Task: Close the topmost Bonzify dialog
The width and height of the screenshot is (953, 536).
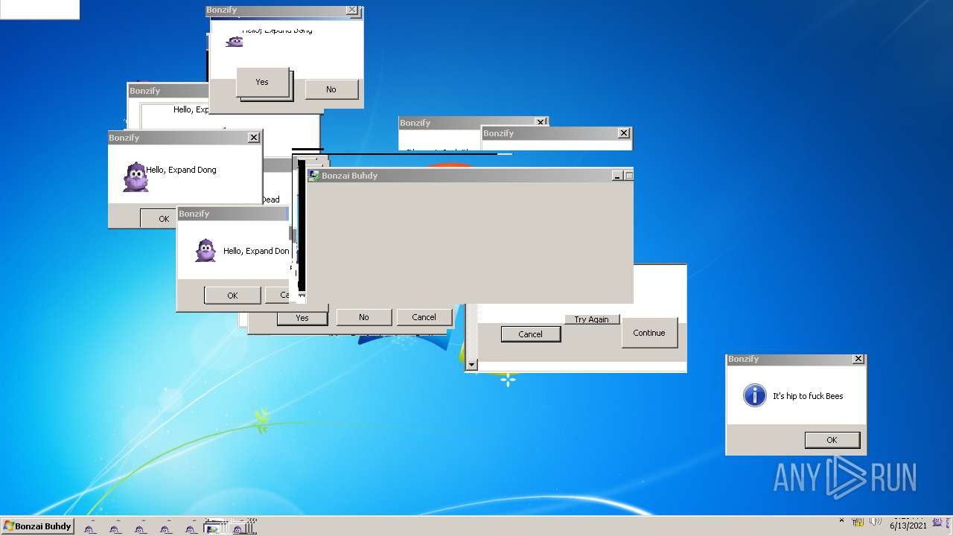Action: click(352, 10)
